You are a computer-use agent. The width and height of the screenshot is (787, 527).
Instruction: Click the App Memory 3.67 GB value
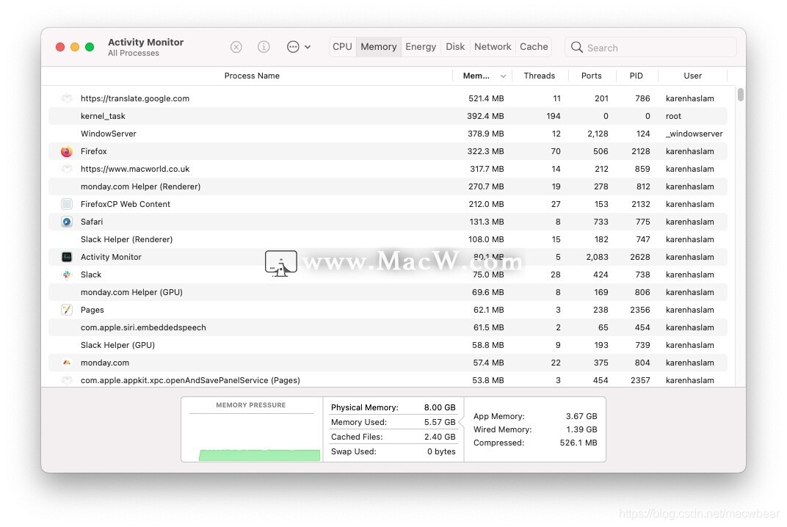pyautogui.click(x=581, y=416)
